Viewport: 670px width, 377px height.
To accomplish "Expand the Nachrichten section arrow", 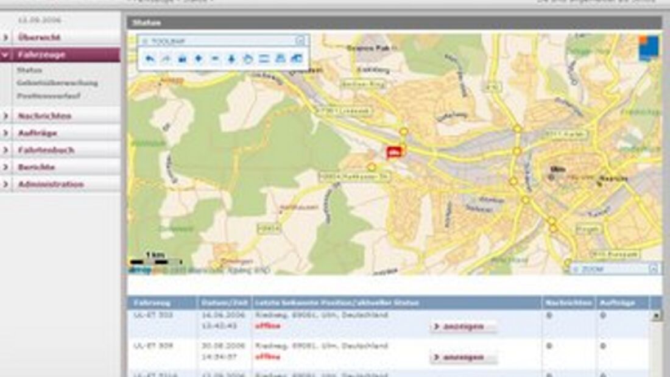I will [x=5, y=116].
